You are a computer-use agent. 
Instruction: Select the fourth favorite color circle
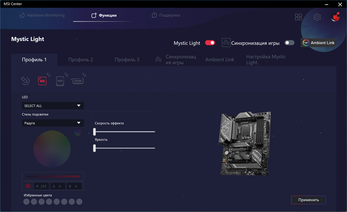coord(49,202)
